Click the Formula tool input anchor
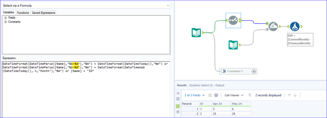Image resolution: width=327 pixels, height=118 pixels. tap(288, 26)
